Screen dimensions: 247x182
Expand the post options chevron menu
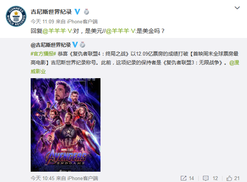237,8
